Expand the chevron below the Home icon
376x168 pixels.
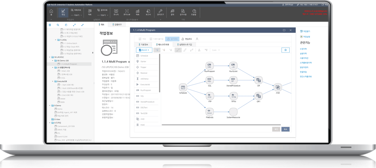click(51, 19)
